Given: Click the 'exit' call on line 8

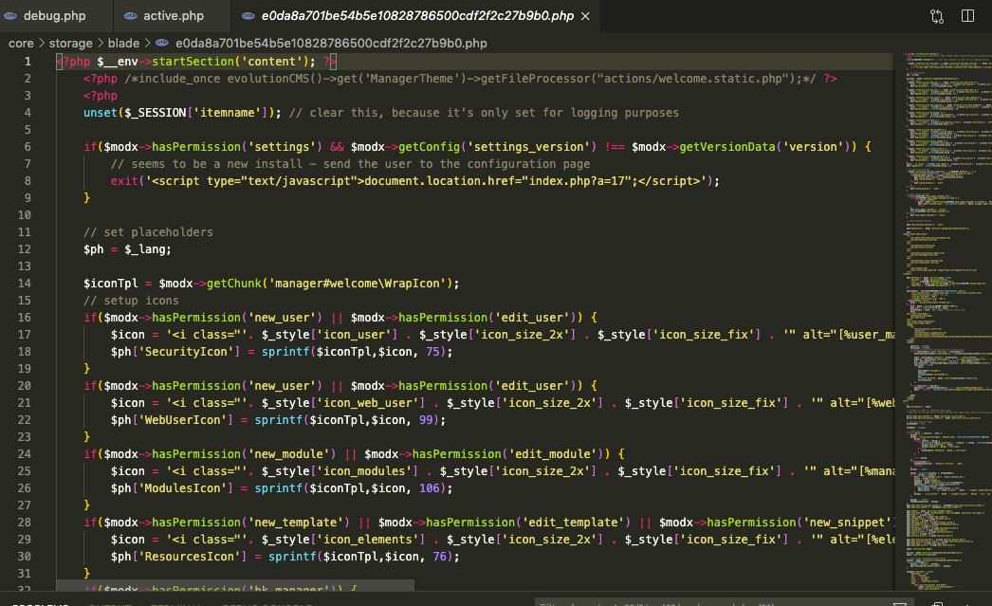Looking at the screenshot, I should tap(124, 181).
